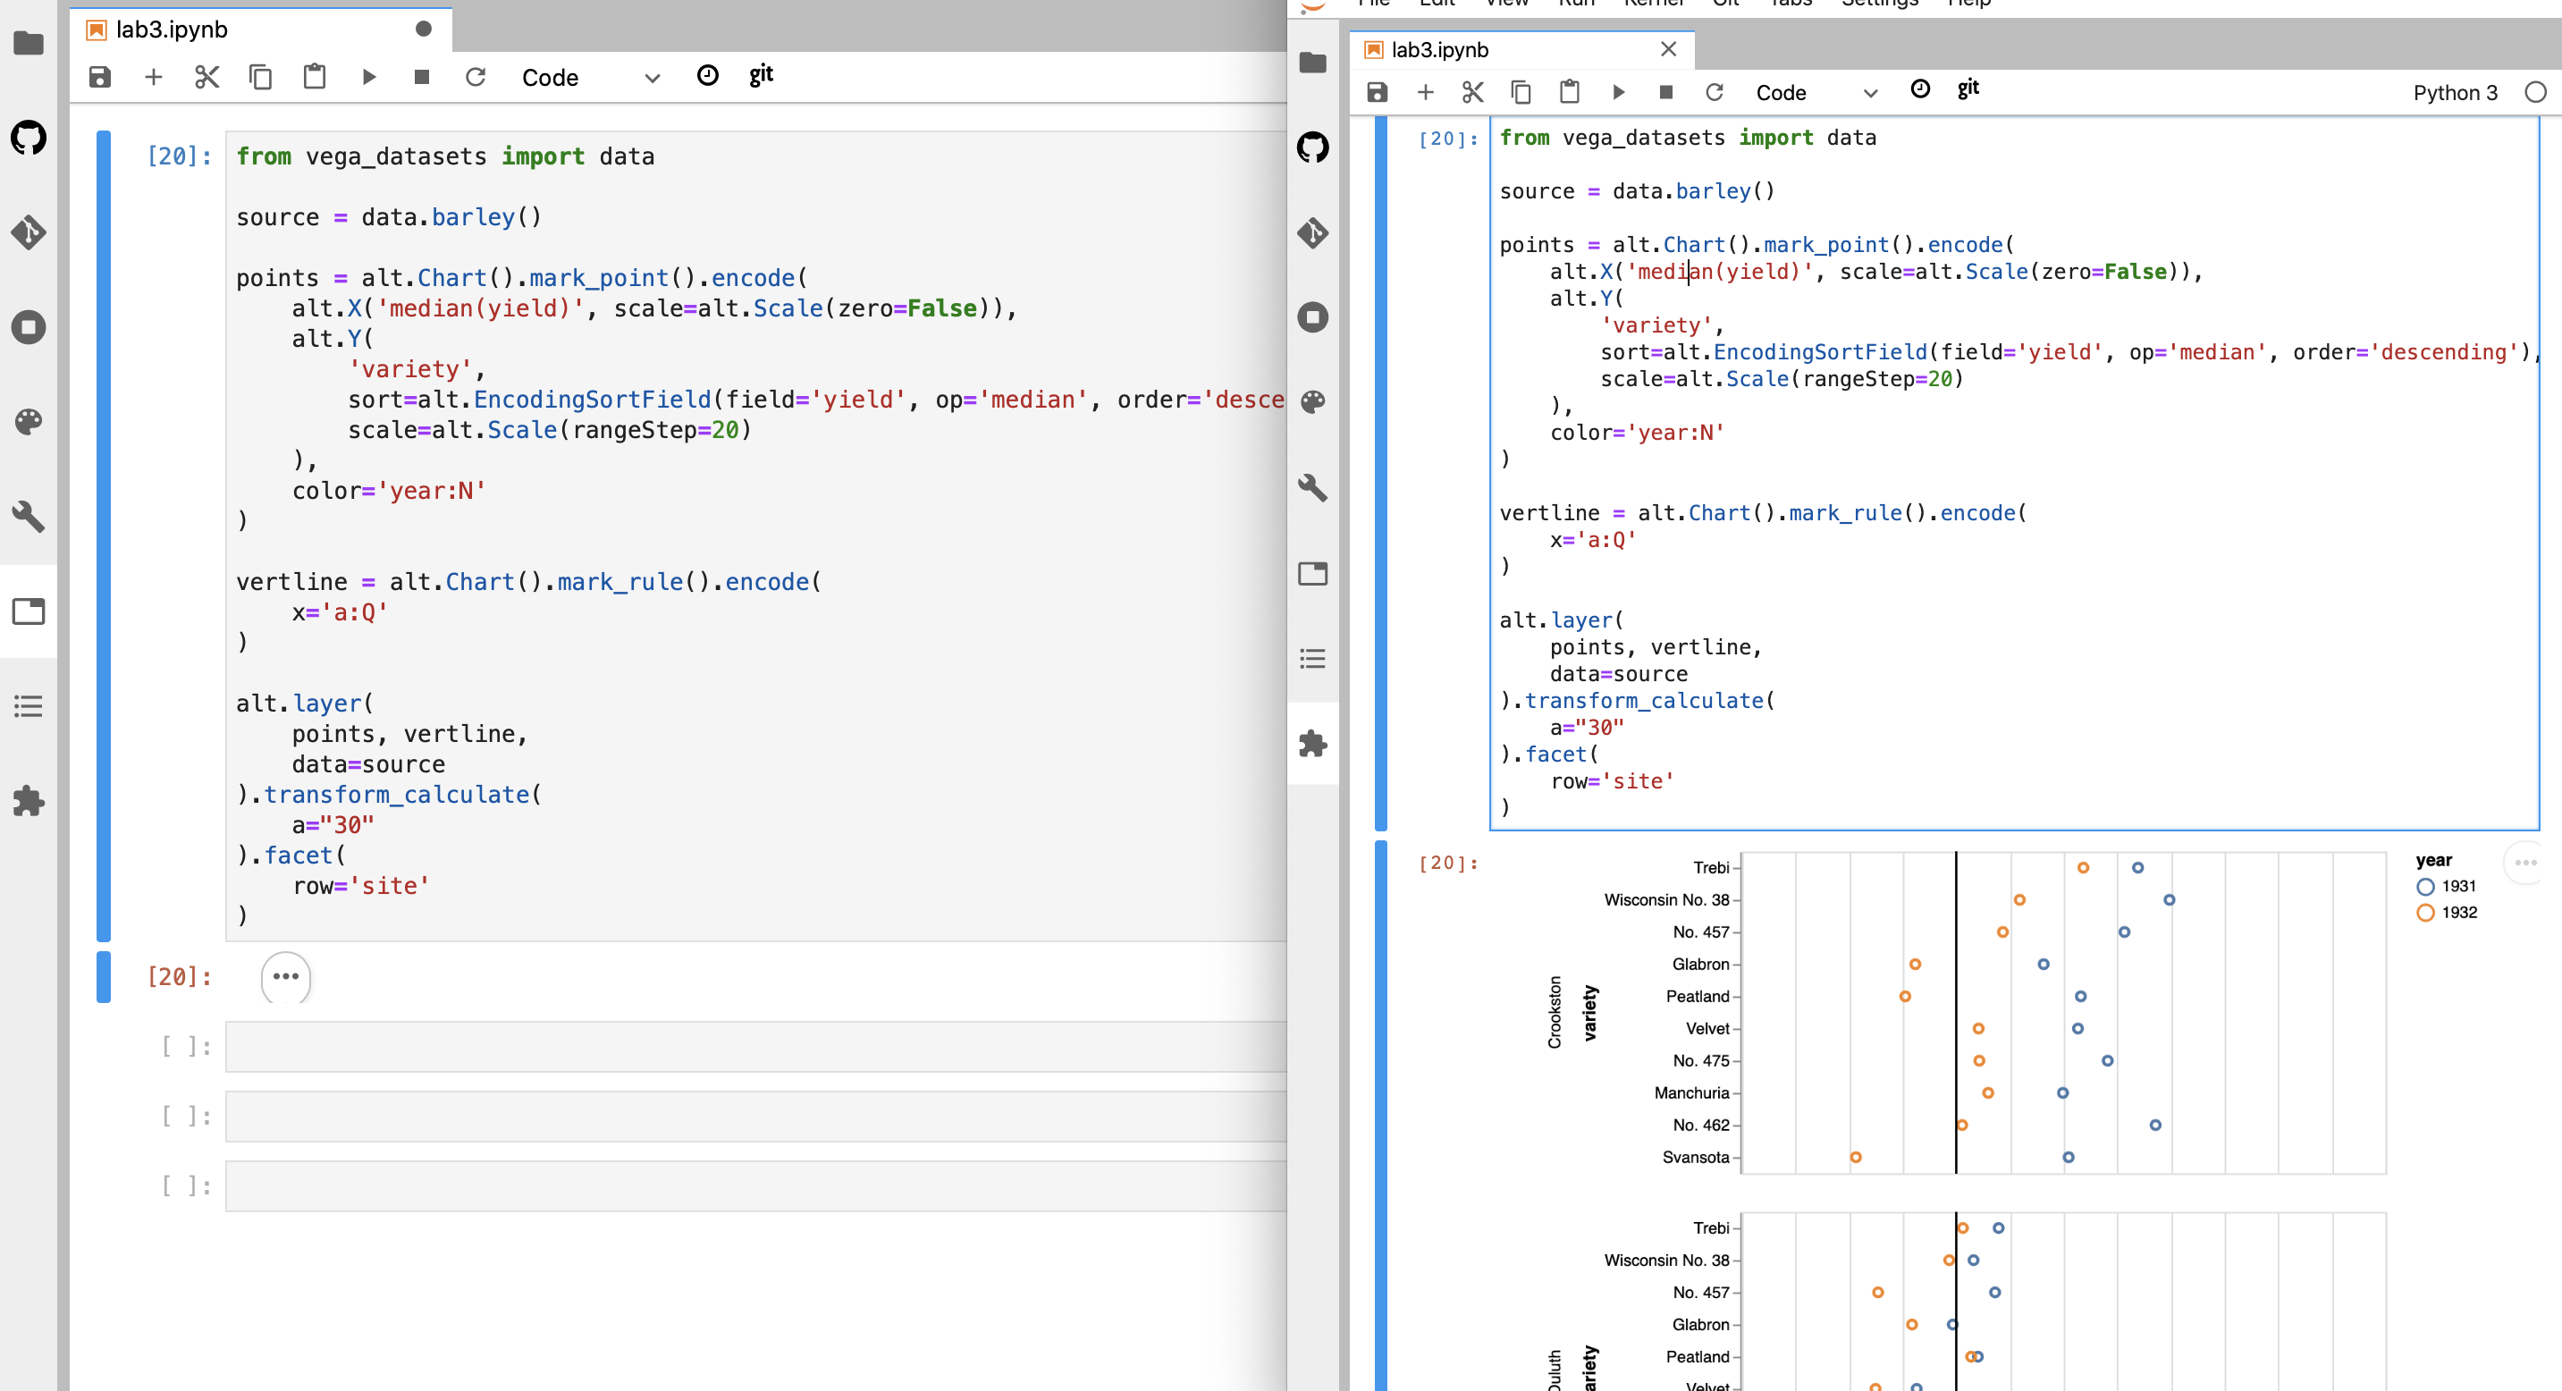The width and height of the screenshot is (2562, 1391).
Task: Copy selected cell in left window toolbar
Action: (260, 77)
